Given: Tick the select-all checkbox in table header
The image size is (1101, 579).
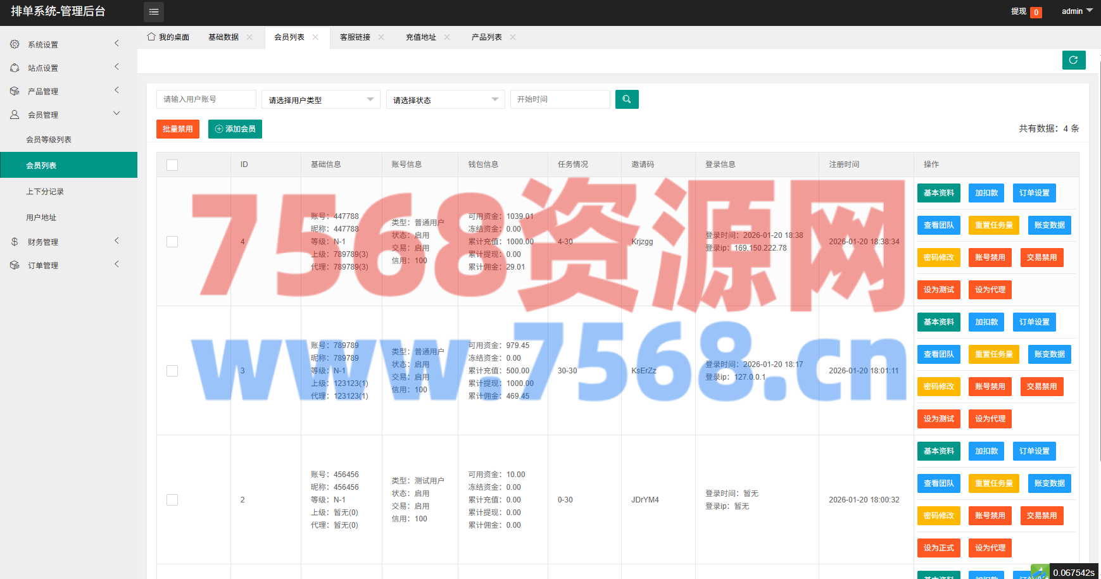Looking at the screenshot, I should [172, 165].
